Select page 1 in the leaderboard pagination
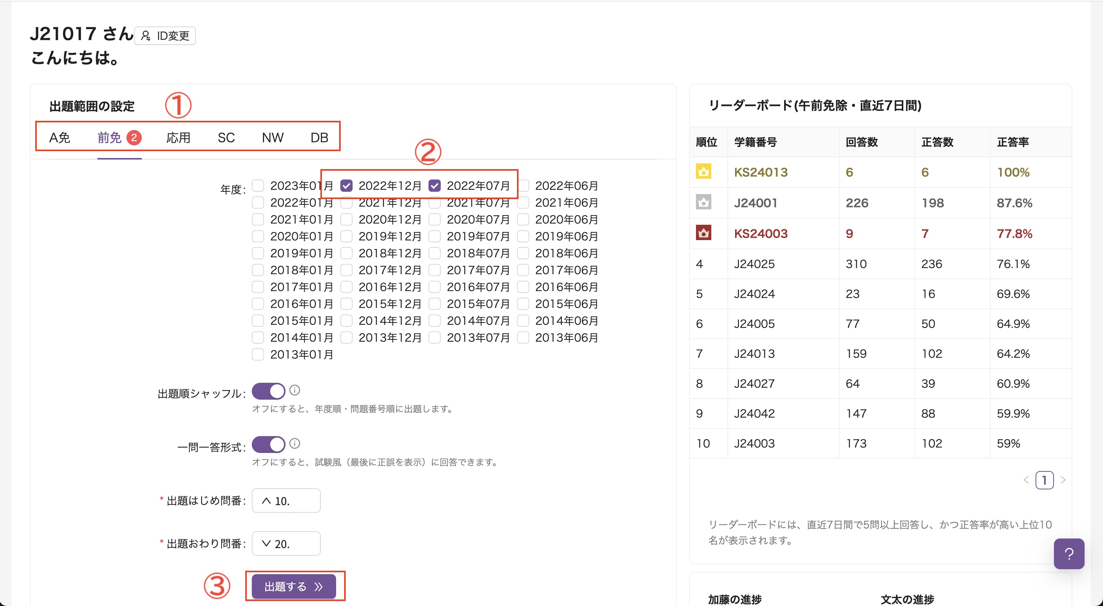Screen dimensions: 1103x606 point(1045,480)
